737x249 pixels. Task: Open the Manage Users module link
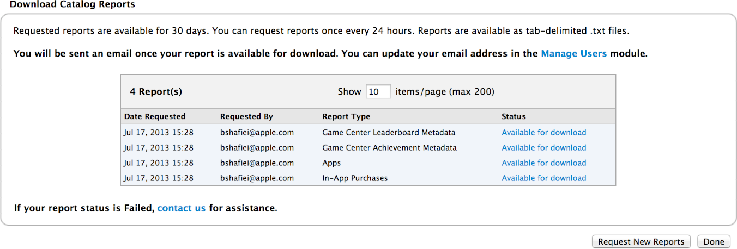coord(573,54)
